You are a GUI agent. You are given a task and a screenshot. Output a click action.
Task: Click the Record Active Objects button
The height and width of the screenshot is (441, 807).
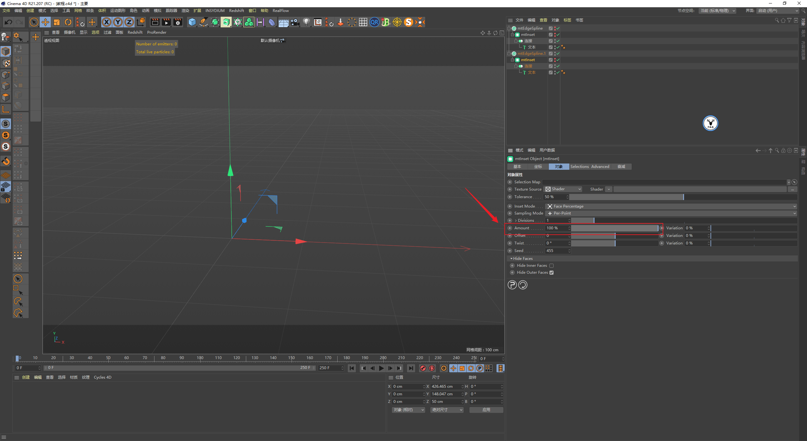tap(423, 368)
